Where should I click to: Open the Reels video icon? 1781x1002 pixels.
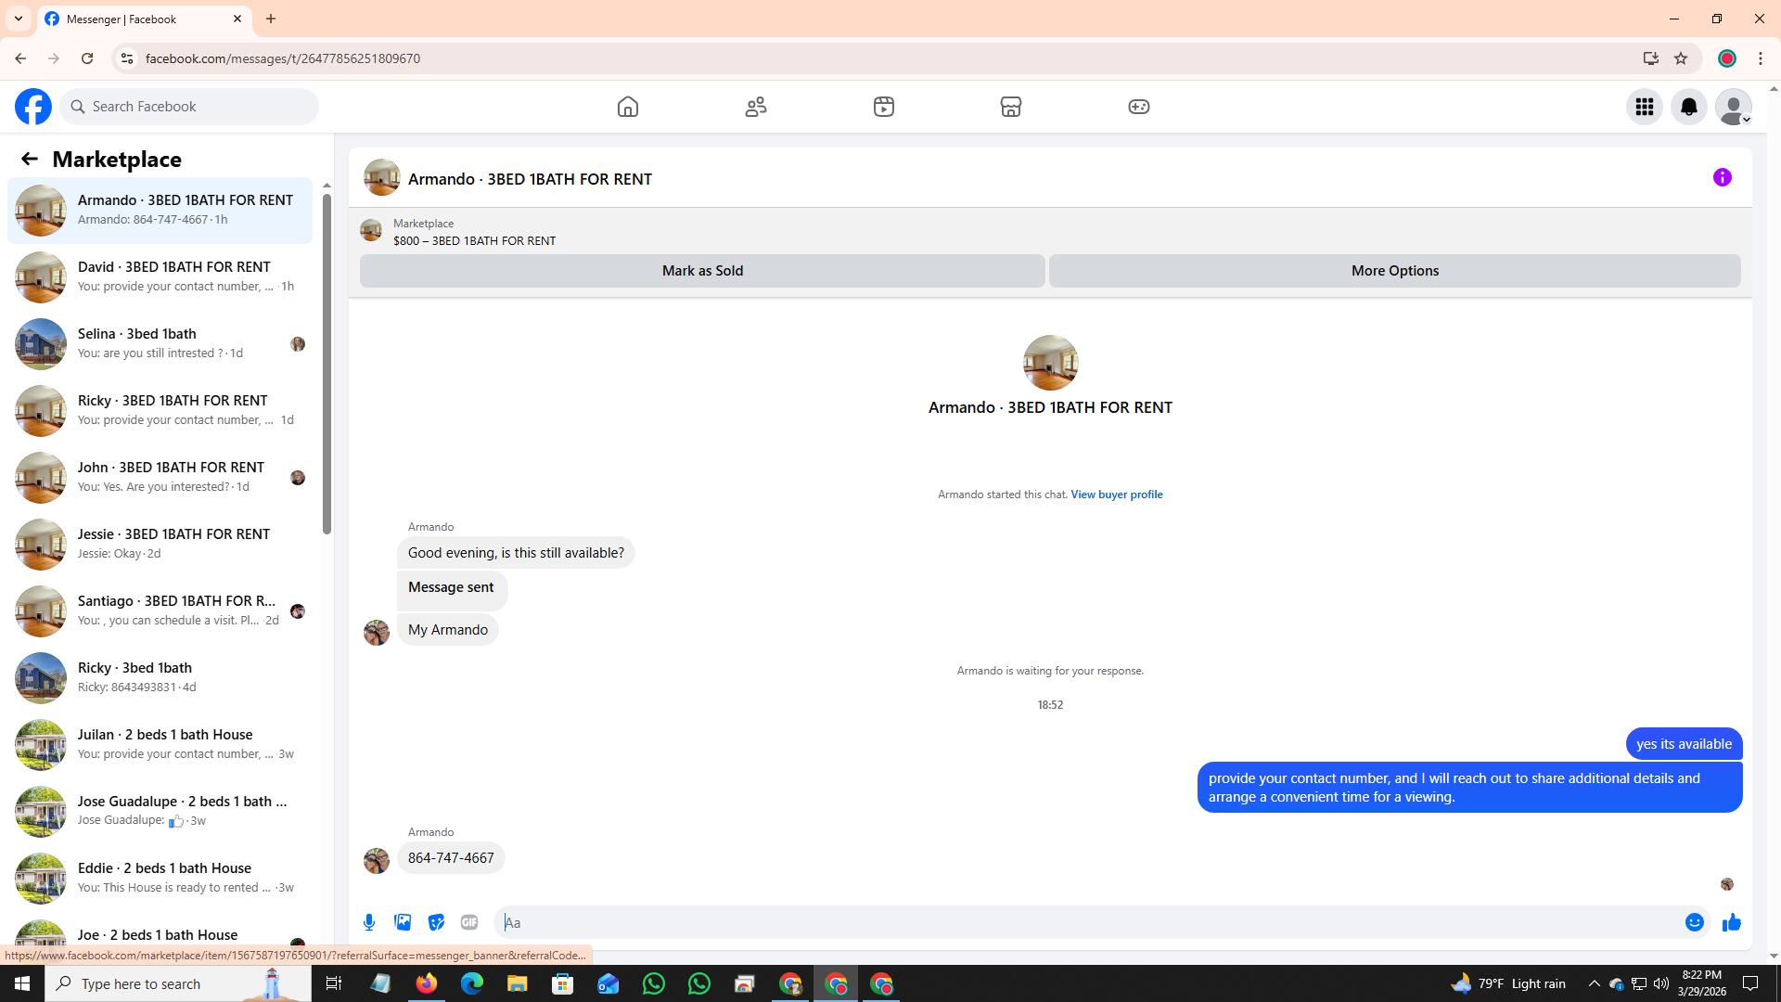884,107
